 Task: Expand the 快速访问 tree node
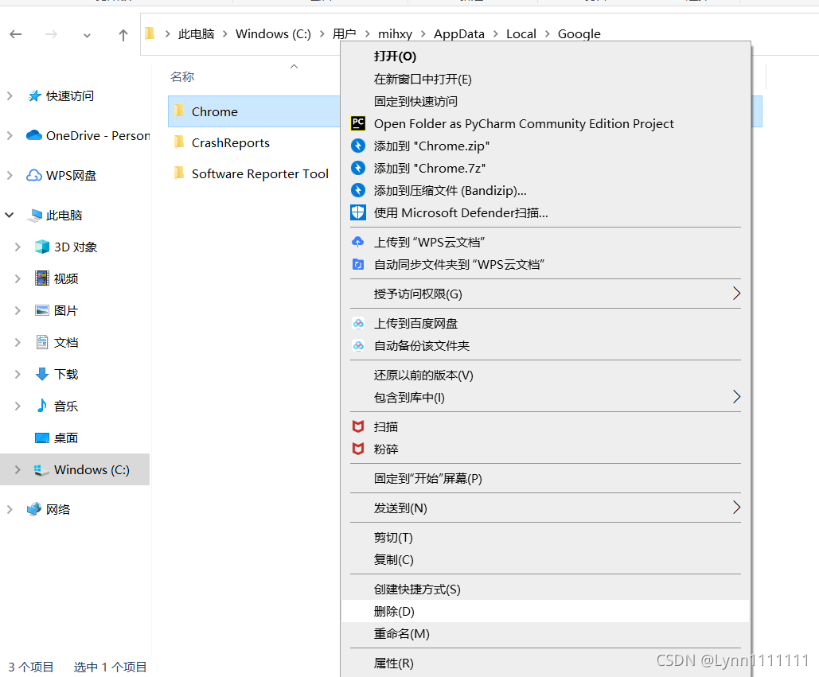tap(10, 96)
